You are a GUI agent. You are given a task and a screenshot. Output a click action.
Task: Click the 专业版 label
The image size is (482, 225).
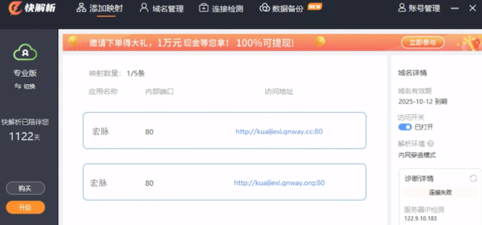click(25, 73)
